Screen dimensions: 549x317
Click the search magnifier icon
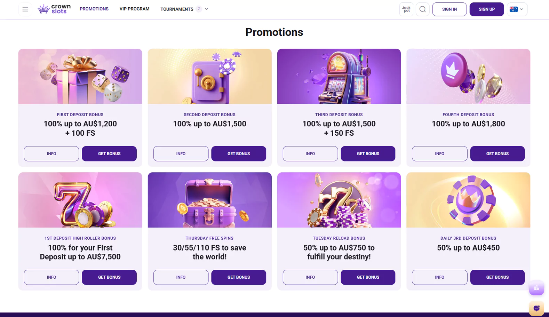pos(422,9)
